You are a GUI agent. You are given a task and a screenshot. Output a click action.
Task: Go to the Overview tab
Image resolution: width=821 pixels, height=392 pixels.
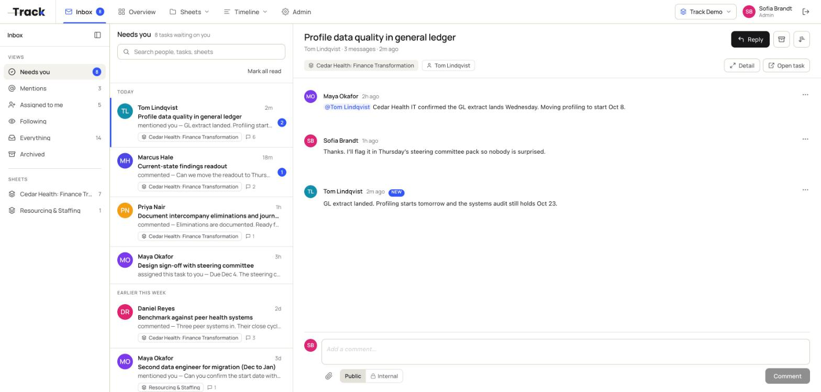point(137,11)
